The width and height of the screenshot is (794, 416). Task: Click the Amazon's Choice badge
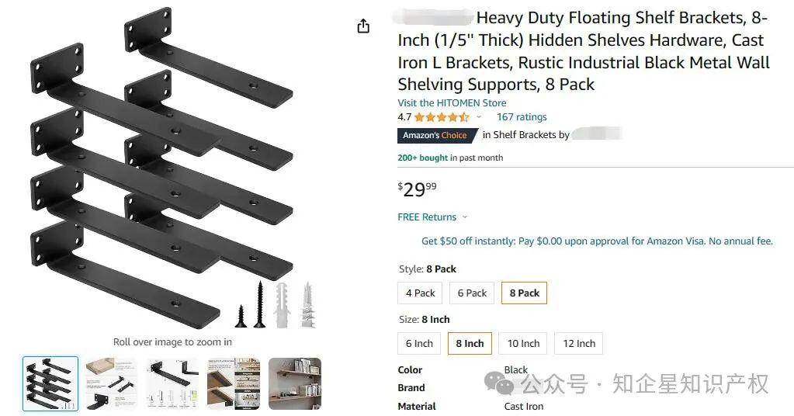(436, 135)
